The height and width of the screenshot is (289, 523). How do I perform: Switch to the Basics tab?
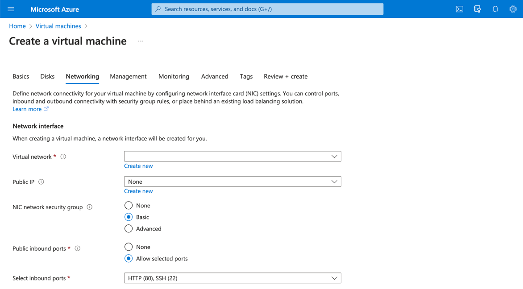click(21, 76)
